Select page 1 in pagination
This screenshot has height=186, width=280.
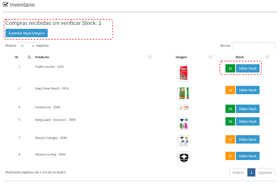pyautogui.click(x=251, y=172)
